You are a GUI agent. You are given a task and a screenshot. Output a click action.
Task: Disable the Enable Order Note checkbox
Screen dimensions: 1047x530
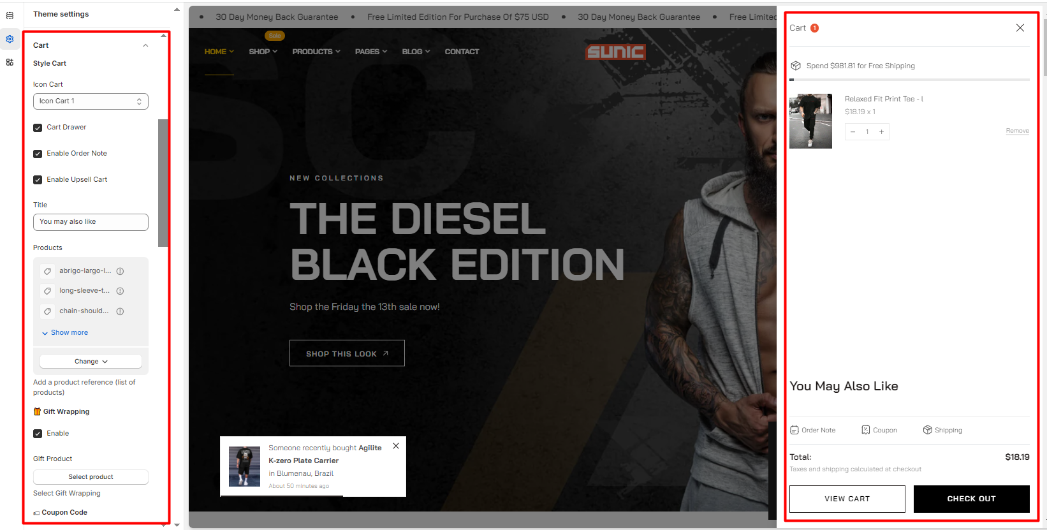38,154
